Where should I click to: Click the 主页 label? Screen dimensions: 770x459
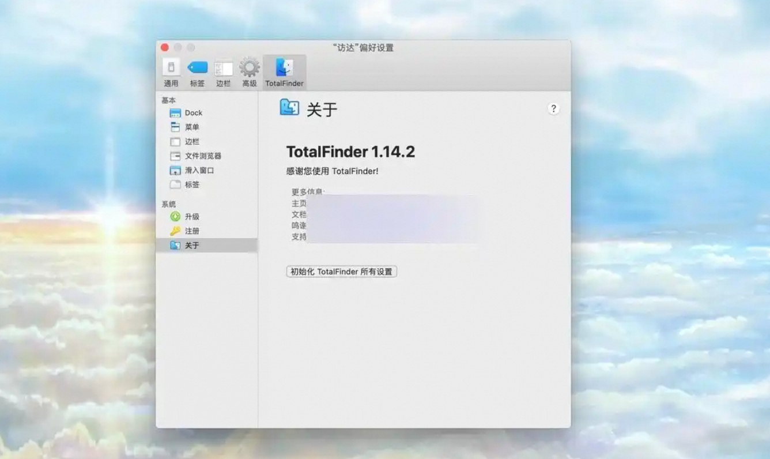[x=299, y=204]
